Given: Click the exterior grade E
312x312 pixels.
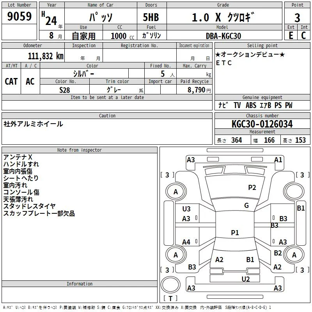Looking at the screenshot, I should click(x=291, y=35).
